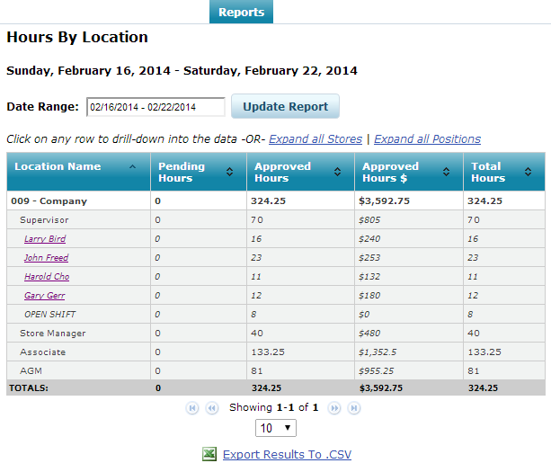Sort by Total Hours column arrows

(x=530, y=172)
